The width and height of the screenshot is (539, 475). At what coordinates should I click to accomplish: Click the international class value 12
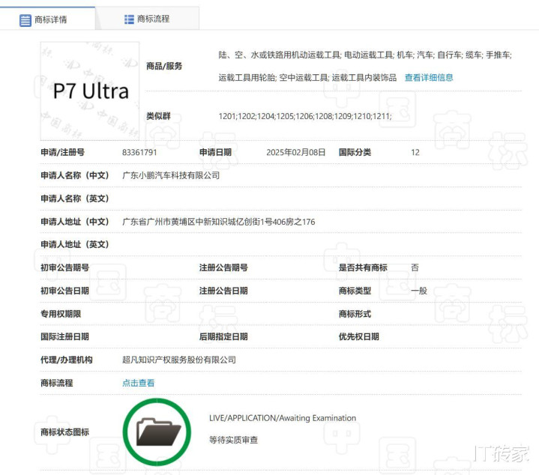coord(415,152)
